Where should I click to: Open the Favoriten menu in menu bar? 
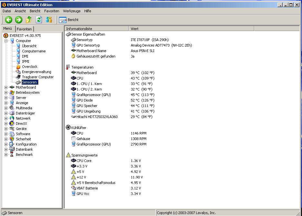tap(52, 11)
